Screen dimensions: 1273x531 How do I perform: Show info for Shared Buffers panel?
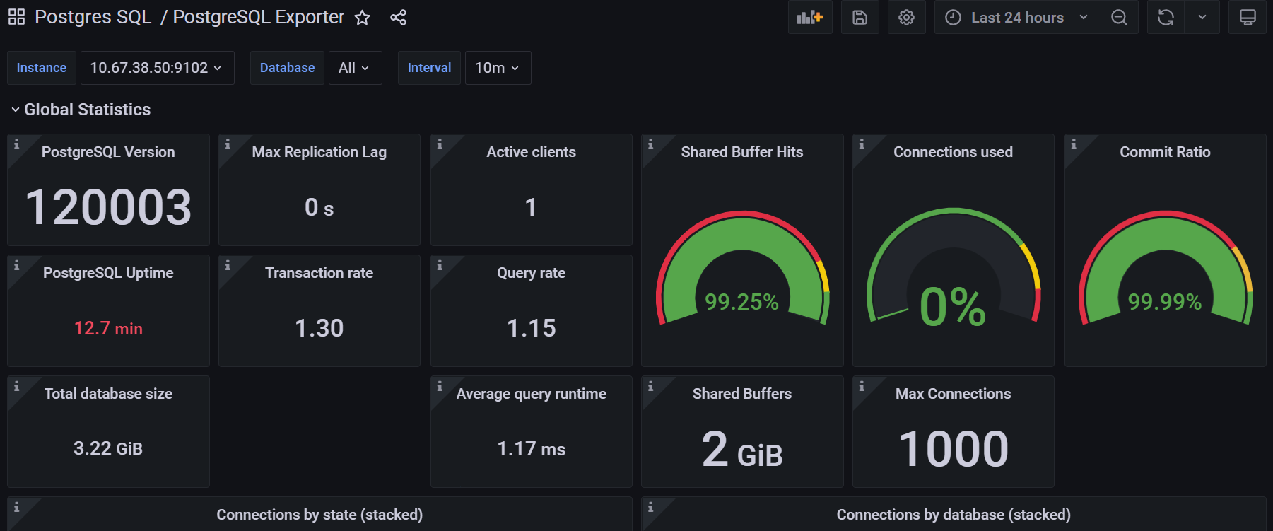pos(650,386)
